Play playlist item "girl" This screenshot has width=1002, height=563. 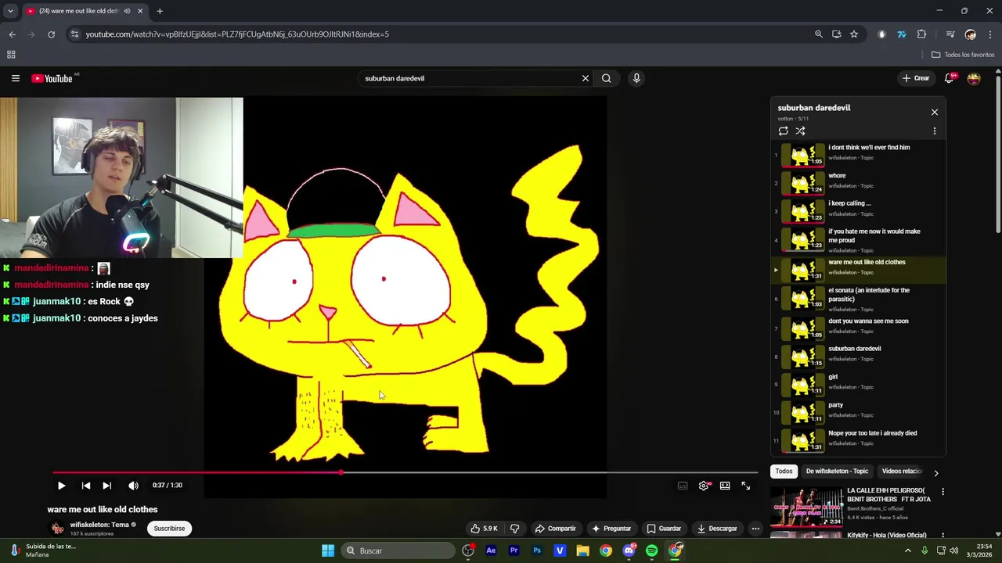click(x=858, y=385)
